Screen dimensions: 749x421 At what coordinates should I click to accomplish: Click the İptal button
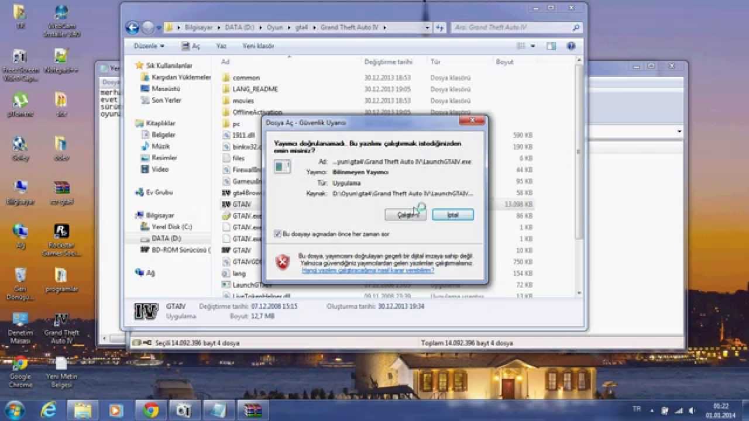click(x=453, y=215)
